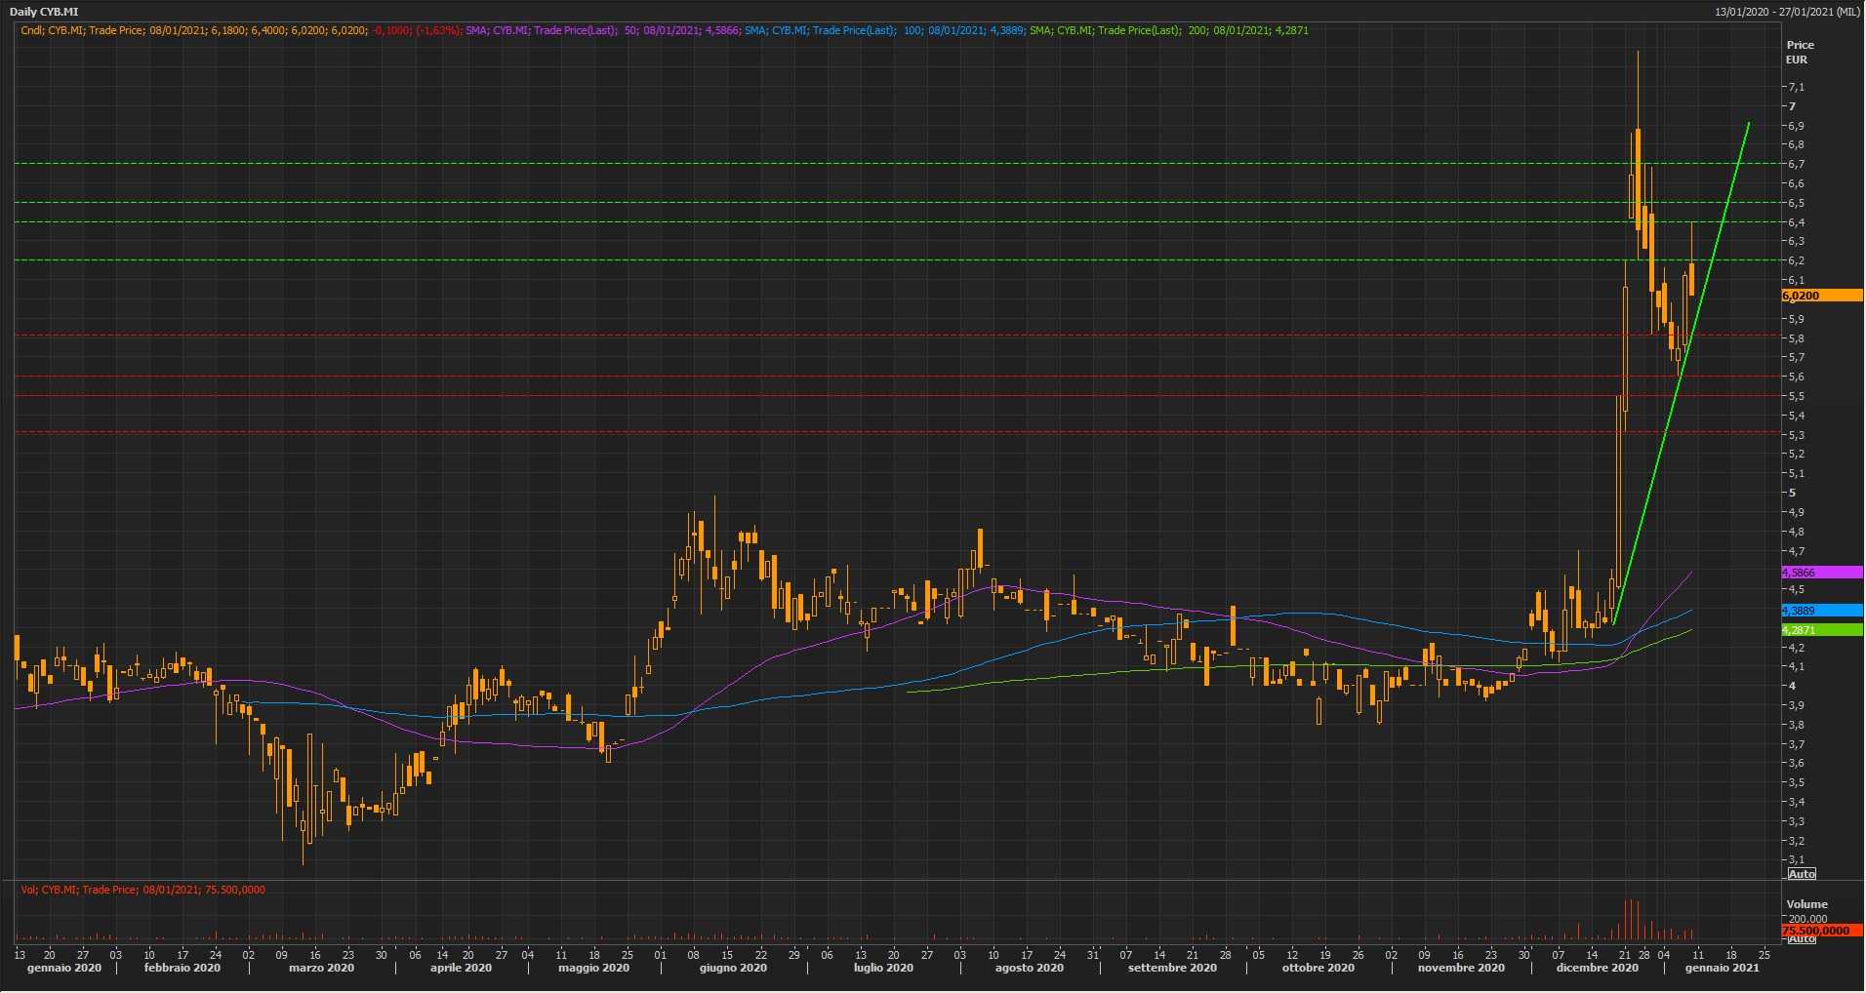Click the blue 4,3889 SMA 100 value tag
Screen dimensions: 1866x993
pos(1821,611)
